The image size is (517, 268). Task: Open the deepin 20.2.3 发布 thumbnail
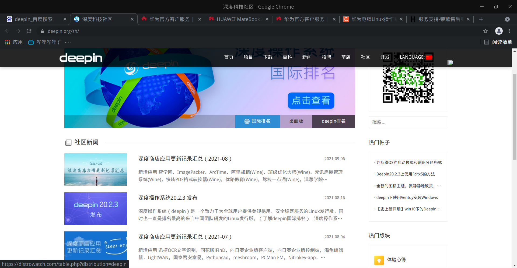(96, 209)
